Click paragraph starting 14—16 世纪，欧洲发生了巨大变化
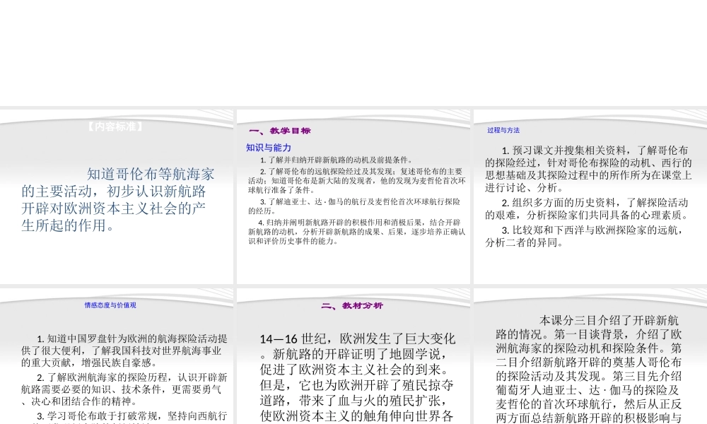This screenshot has height=424, width=707. coord(358,377)
